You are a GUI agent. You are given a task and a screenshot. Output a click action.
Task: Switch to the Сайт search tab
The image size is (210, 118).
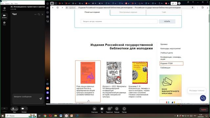click(164, 12)
